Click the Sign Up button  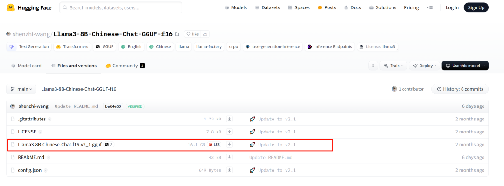pos(476,7)
